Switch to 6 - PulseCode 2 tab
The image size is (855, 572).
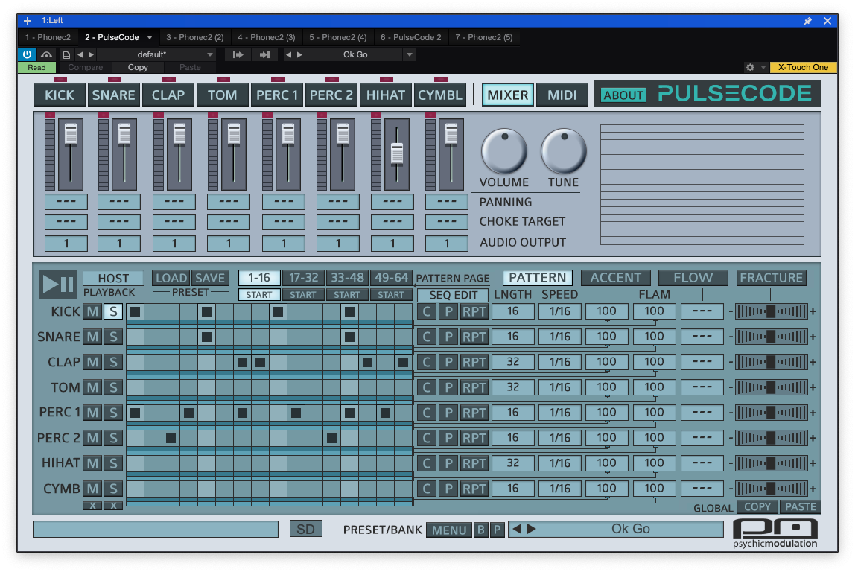coord(410,38)
